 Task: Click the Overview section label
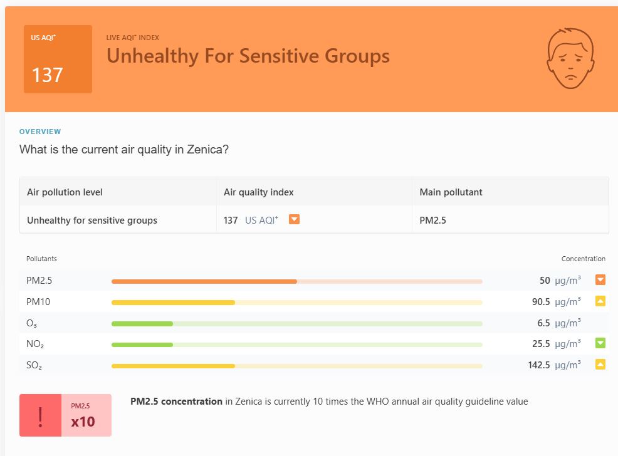click(x=40, y=132)
